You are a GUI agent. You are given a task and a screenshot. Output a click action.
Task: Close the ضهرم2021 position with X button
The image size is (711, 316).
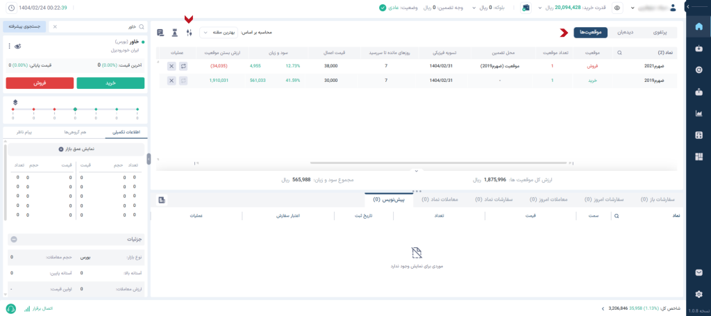click(172, 66)
